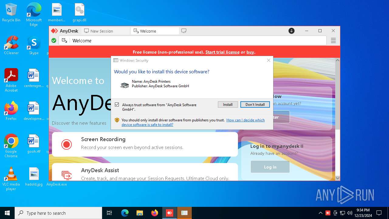Open AnyDesk hamburger menu
This screenshot has height=219, width=389.
(x=333, y=40)
